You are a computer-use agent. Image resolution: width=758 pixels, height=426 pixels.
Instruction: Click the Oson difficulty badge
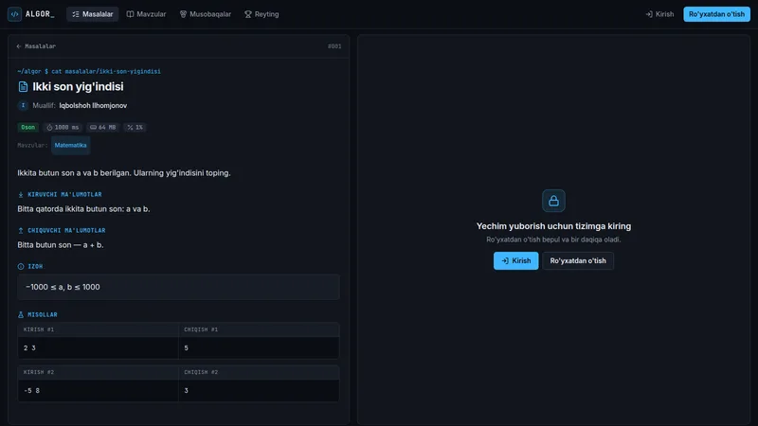28,128
